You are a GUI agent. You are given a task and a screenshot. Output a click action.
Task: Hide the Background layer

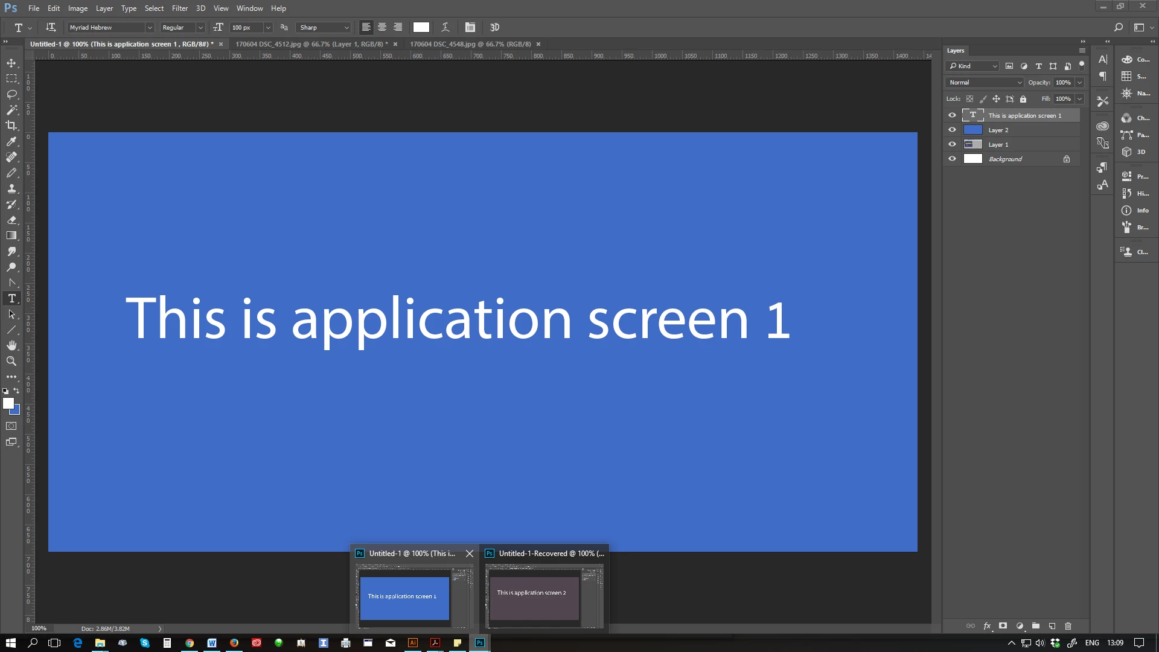pos(952,159)
